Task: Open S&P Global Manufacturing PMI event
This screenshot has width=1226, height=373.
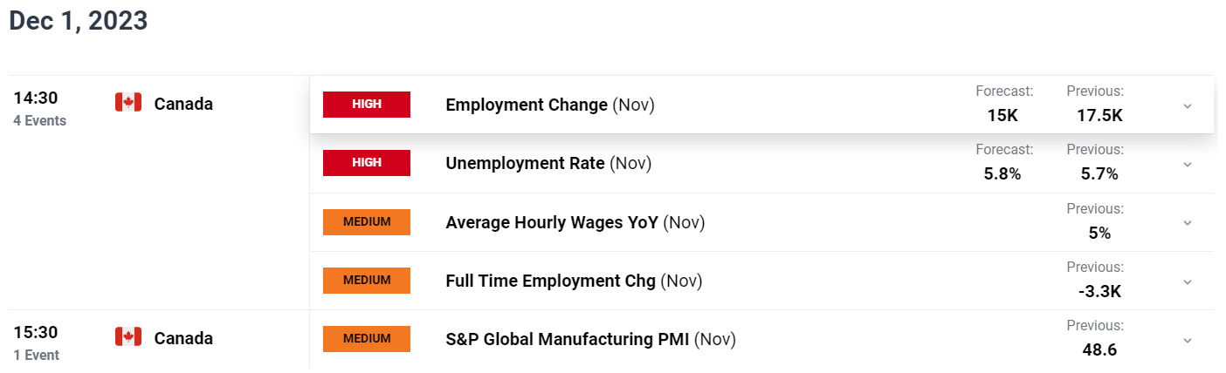Action: [590, 339]
